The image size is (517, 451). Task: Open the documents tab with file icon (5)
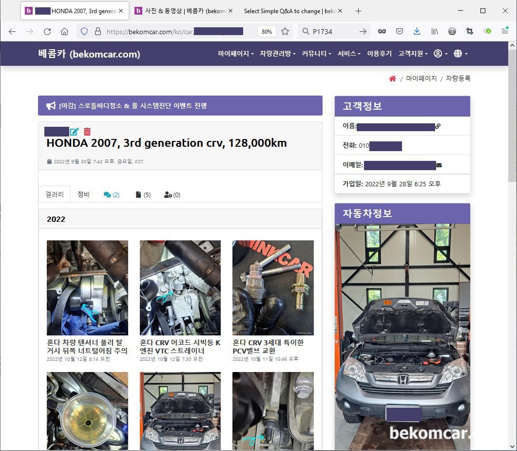[x=143, y=195]
